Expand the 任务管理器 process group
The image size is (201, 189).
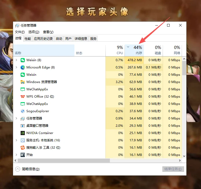click(x=16, y=118)
